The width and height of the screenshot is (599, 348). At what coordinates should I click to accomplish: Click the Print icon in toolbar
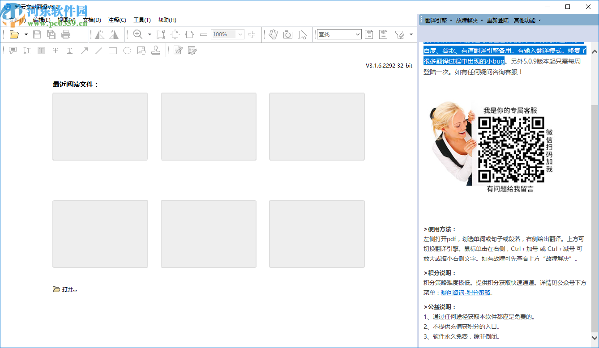[x=66, y=34]
